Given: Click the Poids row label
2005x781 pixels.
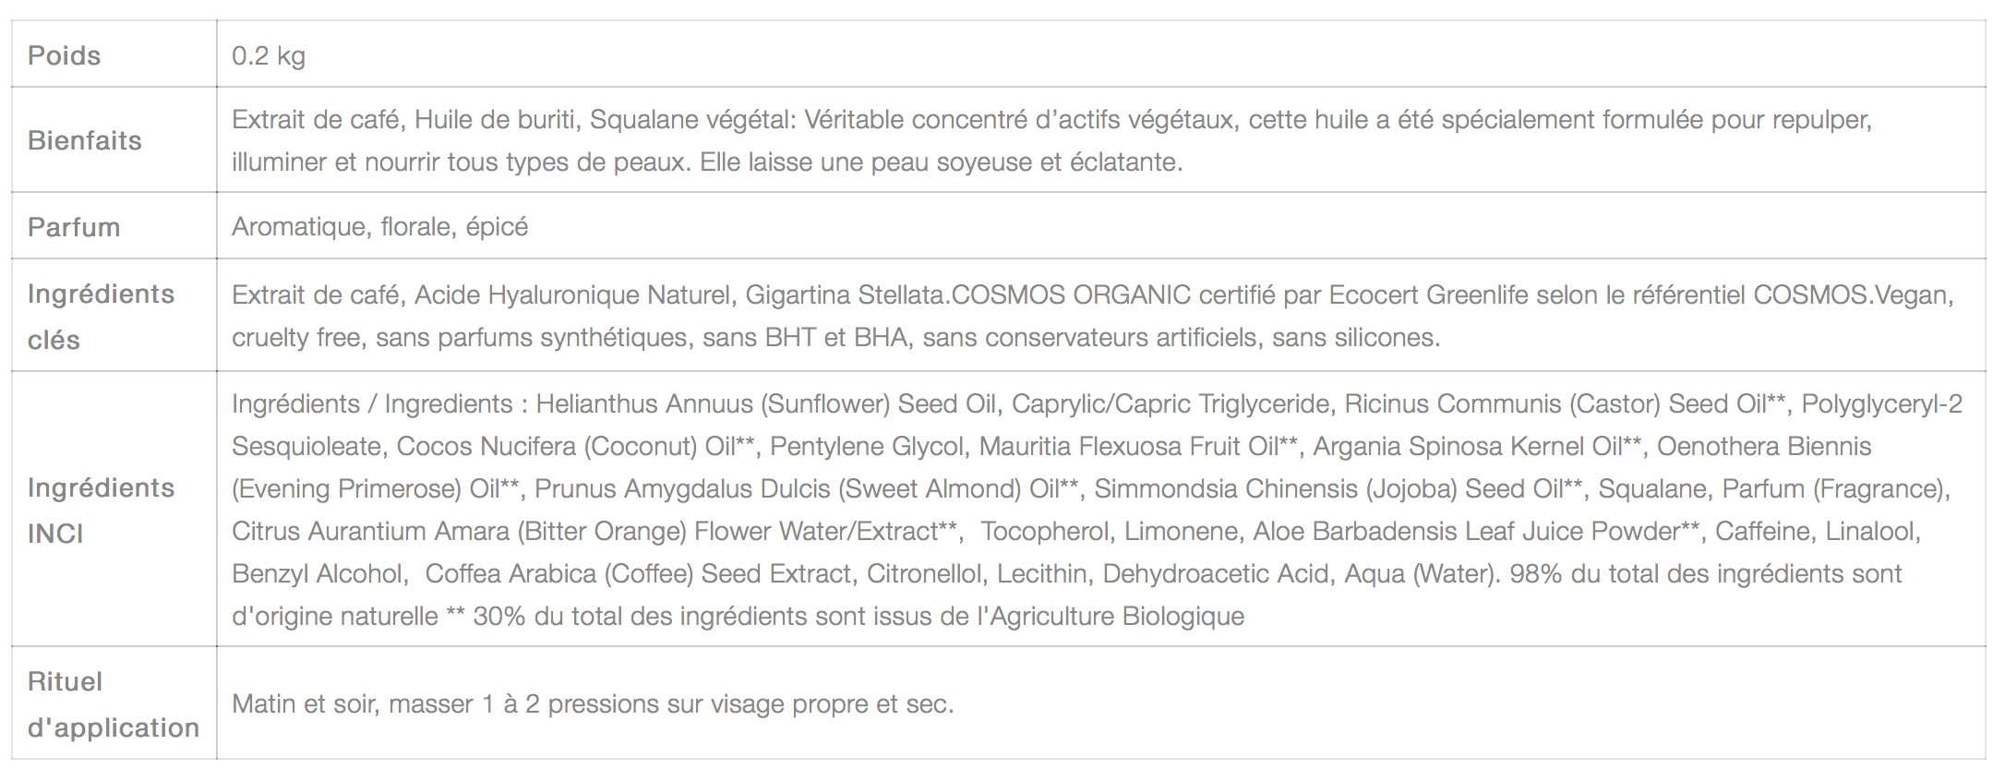Looking at the screenshot, I should [x=64, y=55].
